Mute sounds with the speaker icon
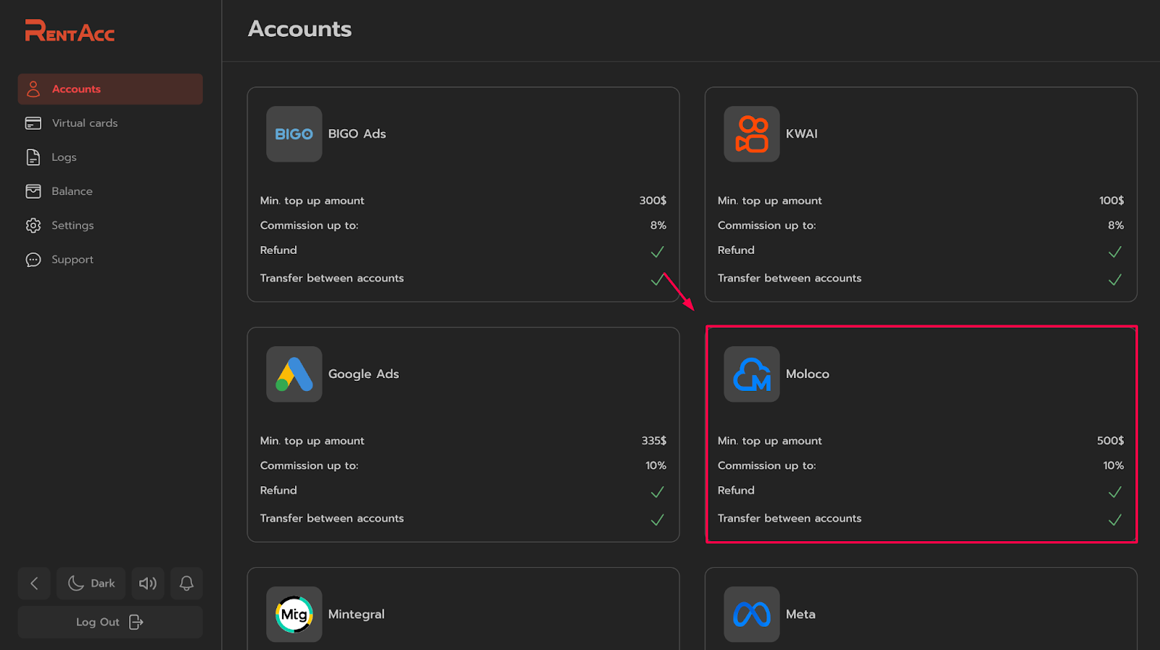Screen dimensions: 1160x650 pos(148,583)
